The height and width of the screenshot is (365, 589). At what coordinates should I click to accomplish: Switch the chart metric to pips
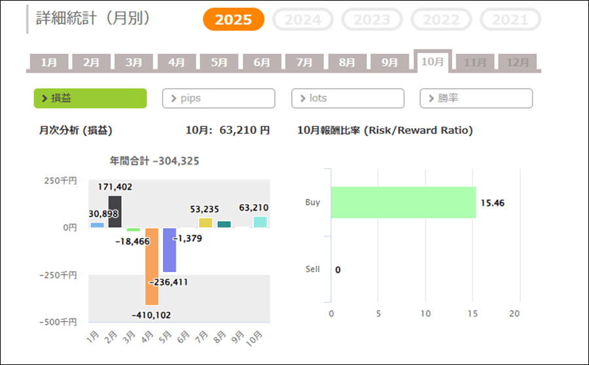coord(219,98)
